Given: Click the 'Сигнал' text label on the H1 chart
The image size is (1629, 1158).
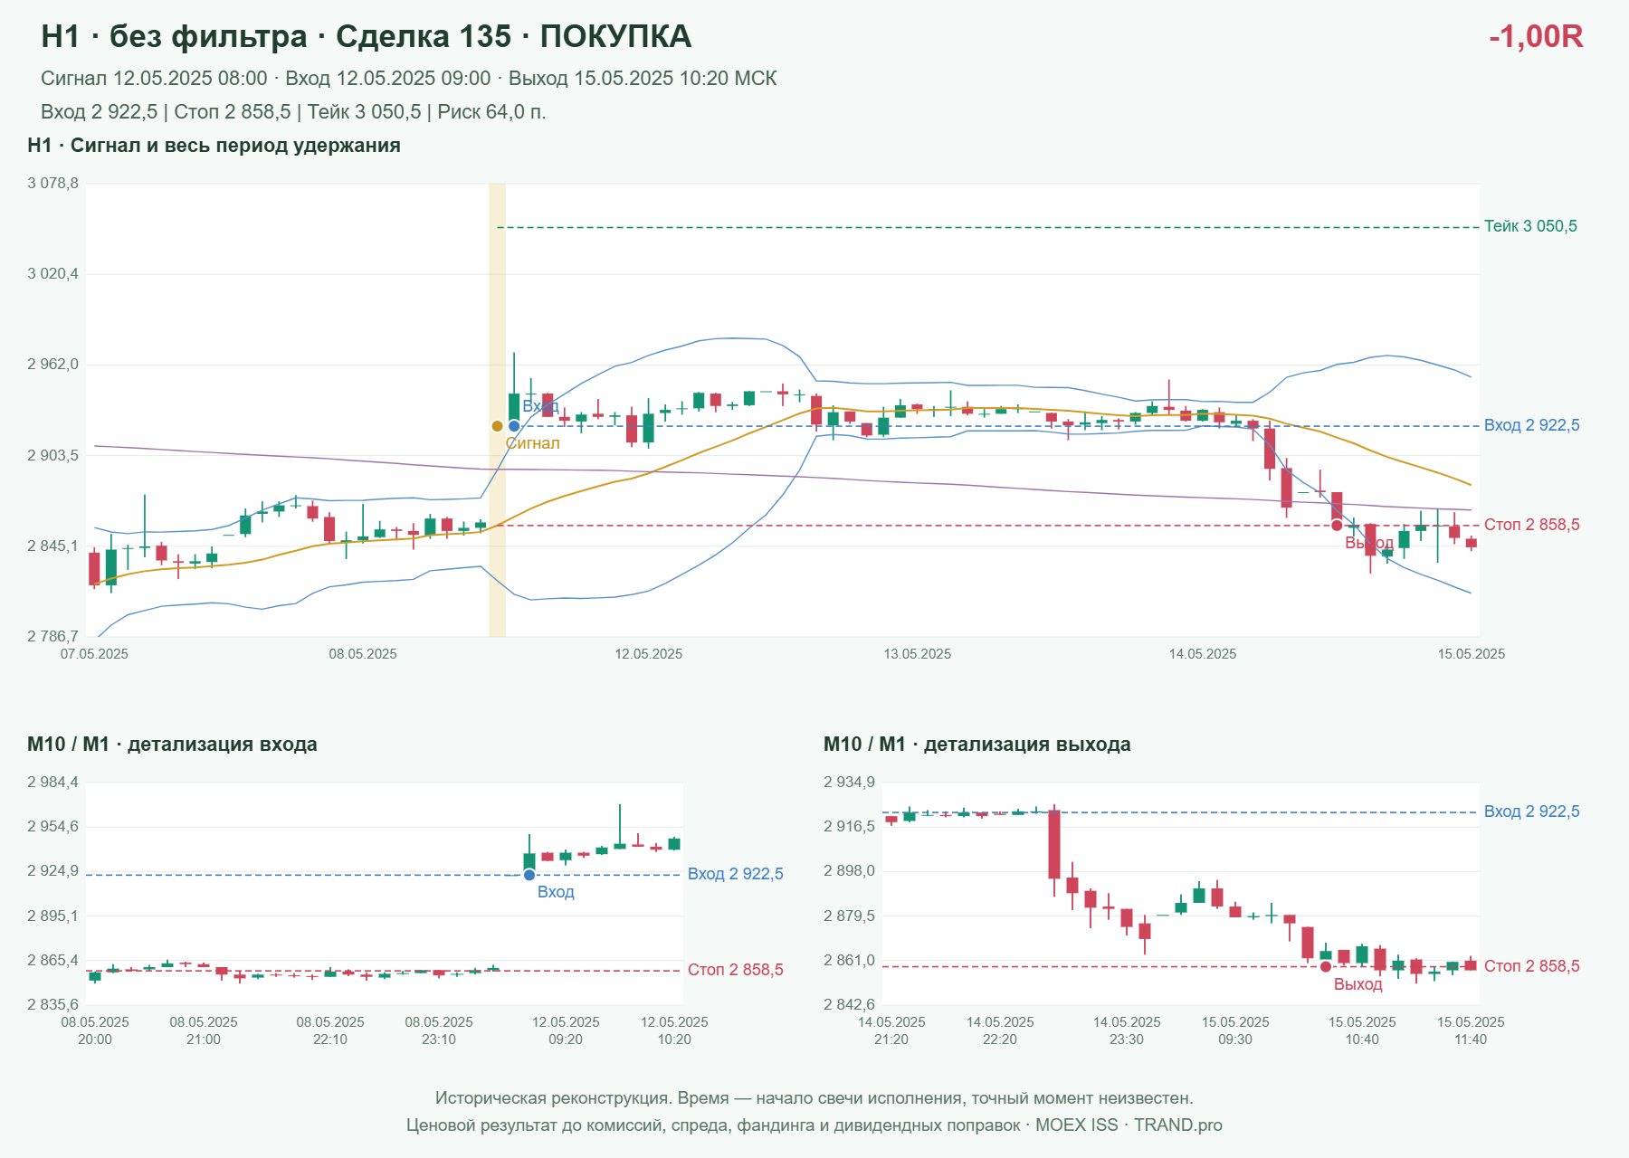Looking at the screenshot, I should [x=532, y=443].
